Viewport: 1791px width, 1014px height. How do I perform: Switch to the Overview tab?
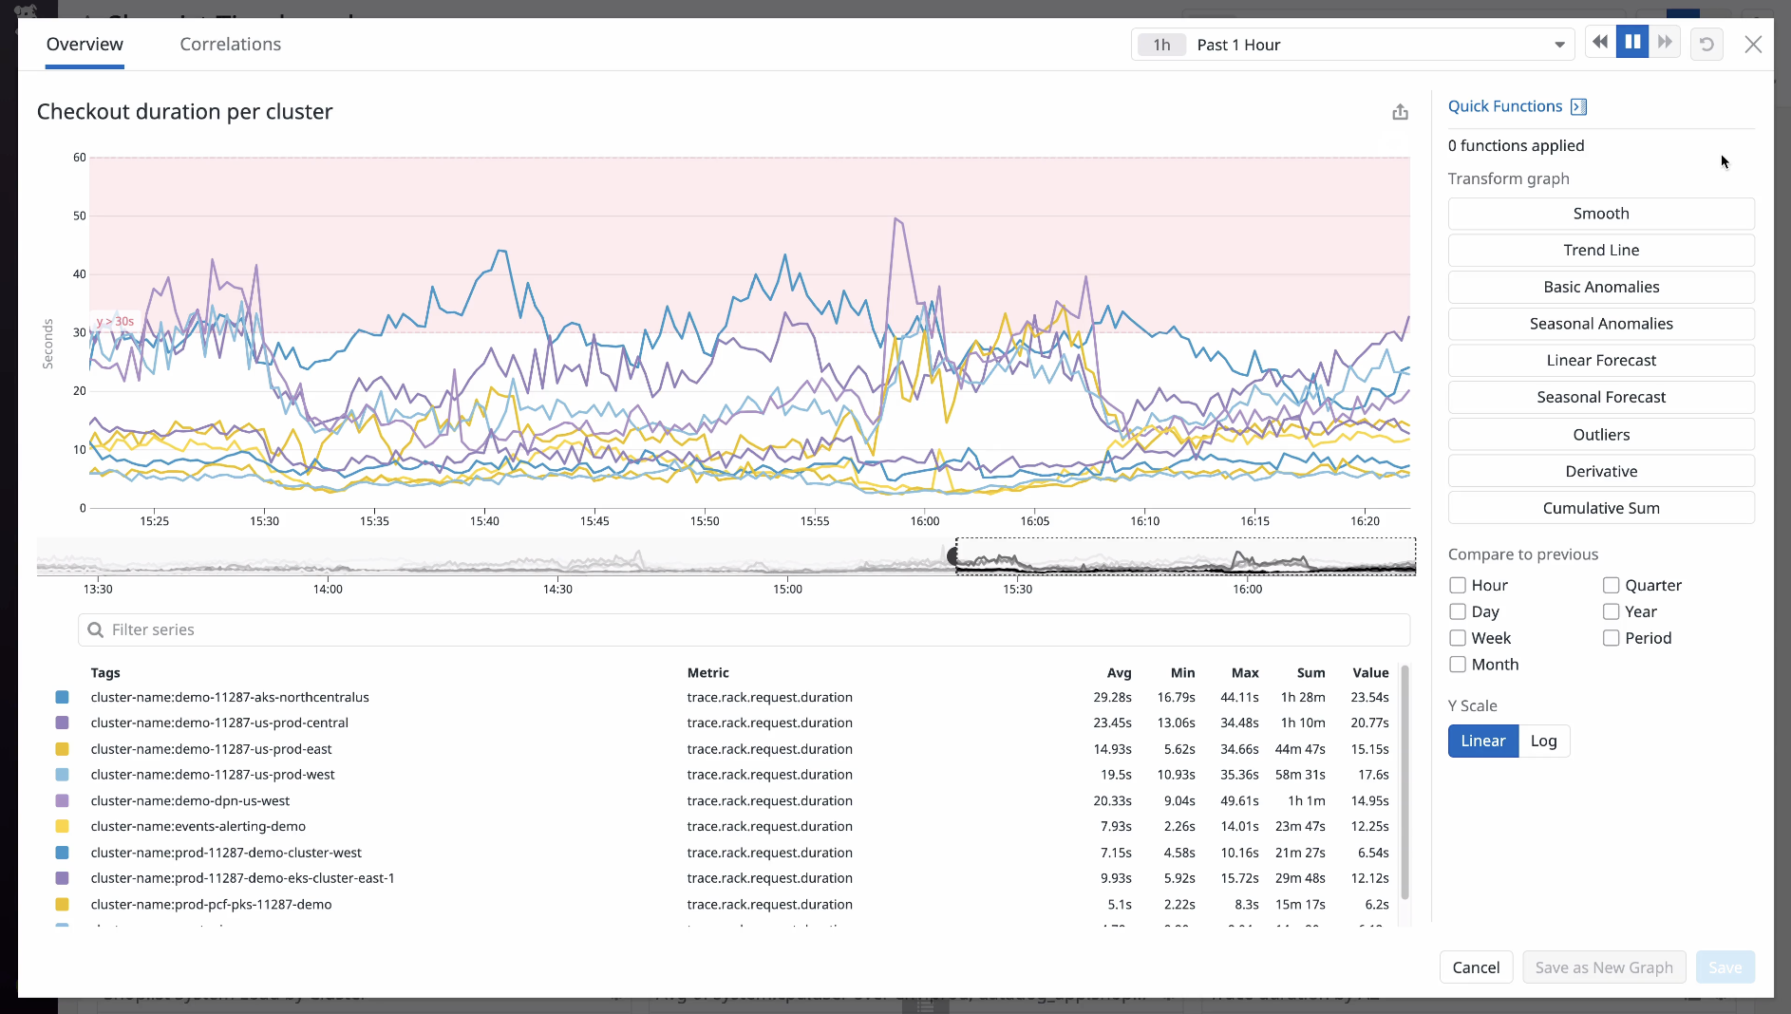(85, 45)
